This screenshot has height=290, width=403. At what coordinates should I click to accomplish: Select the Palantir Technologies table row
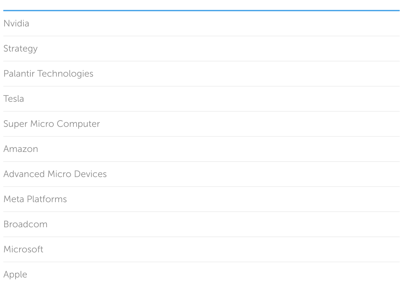[x=201, y=74]
